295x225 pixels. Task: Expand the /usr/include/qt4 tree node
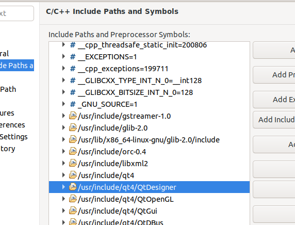63,175
